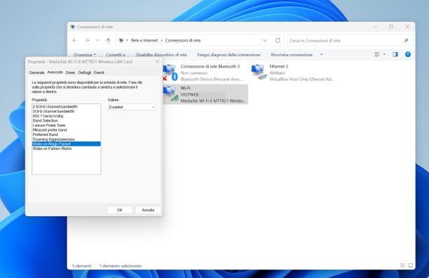Screen dimensions: 429x278
Task: Change view layout icon
Action: [x=377, y=54]
